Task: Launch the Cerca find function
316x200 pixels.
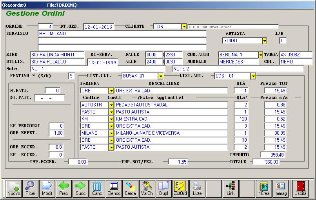Action: pyautogui.click(x=131, y=188)
